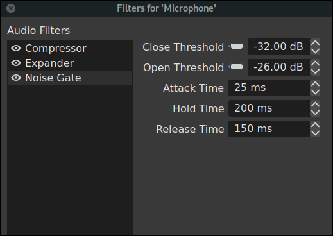Viewport: 333px width, 236px height.
Task: Increase Close Threshold with up arrow
Action: click(x=315, y=43)
